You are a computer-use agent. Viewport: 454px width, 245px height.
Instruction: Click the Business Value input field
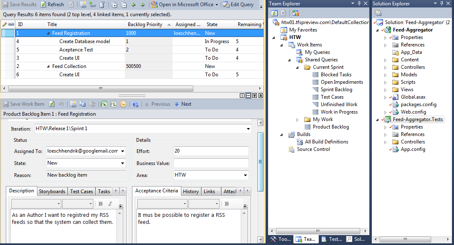(211, 163)
